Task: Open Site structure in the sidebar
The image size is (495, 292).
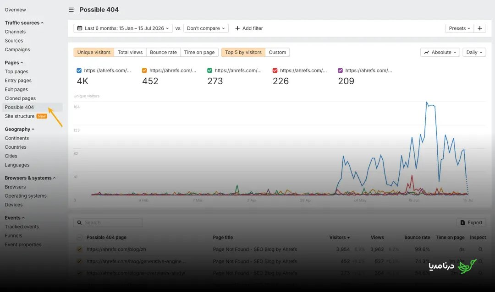Action: pos(20,116)
